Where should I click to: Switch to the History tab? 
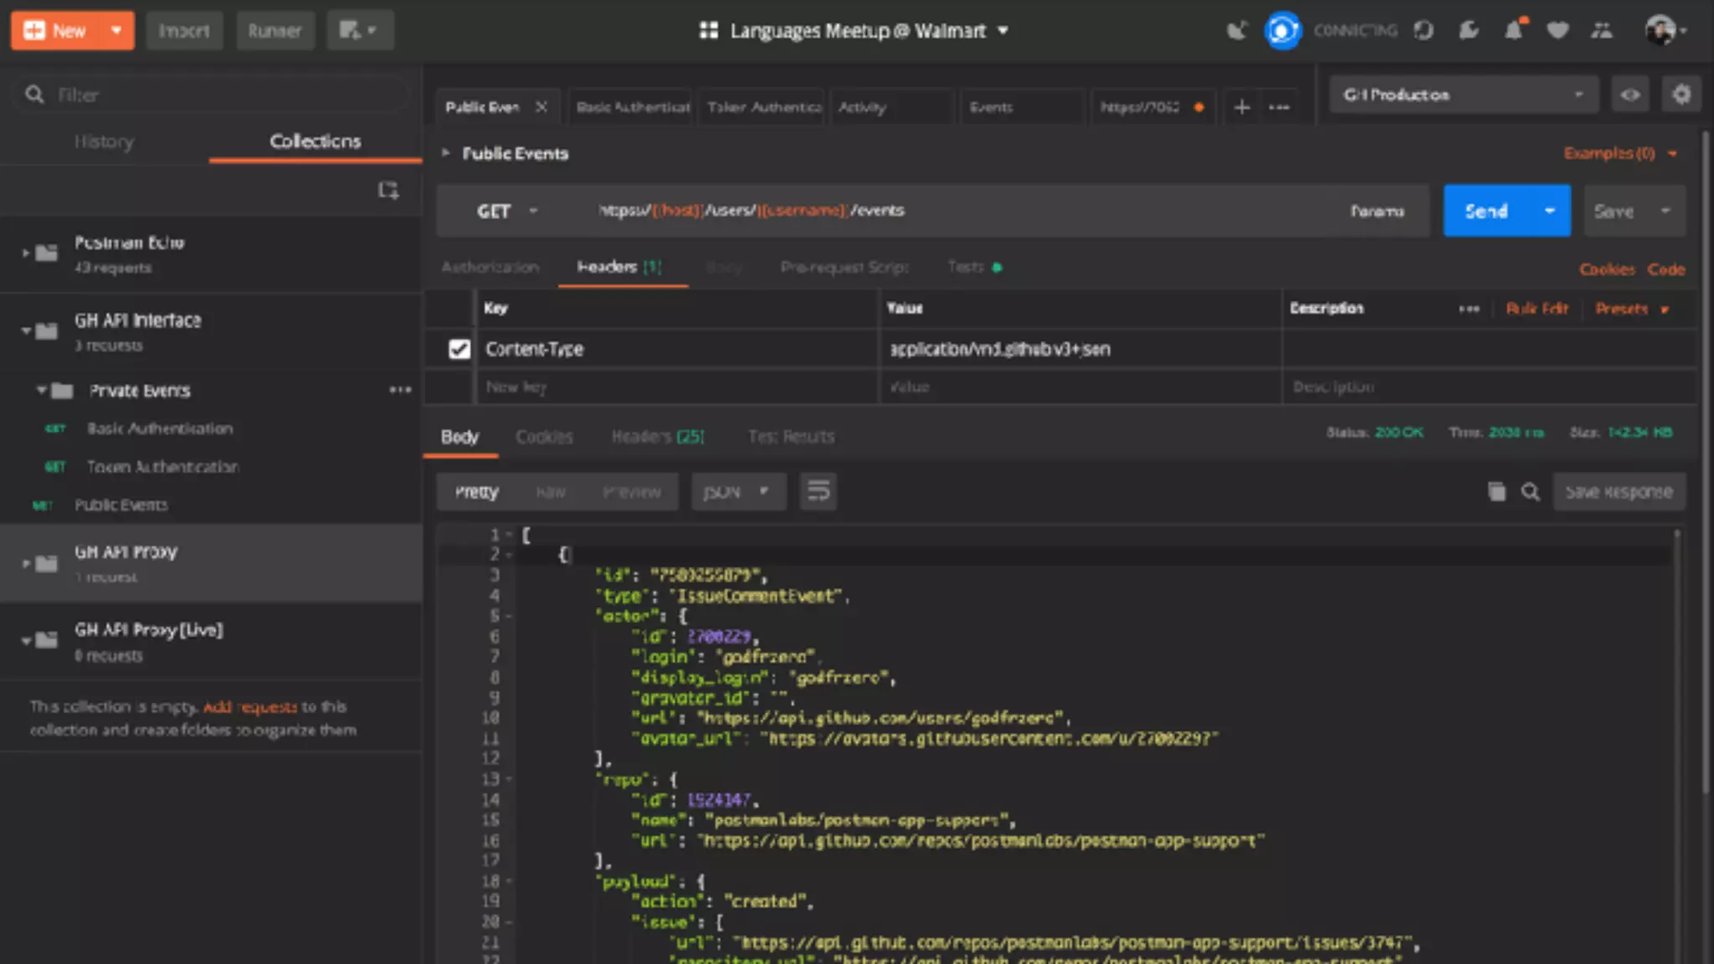(104, 141)
